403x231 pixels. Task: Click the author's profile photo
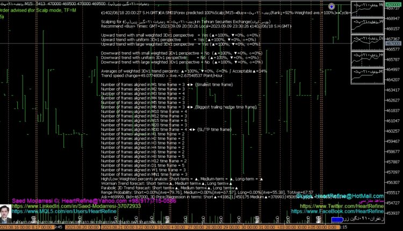[x=4, y=215]
